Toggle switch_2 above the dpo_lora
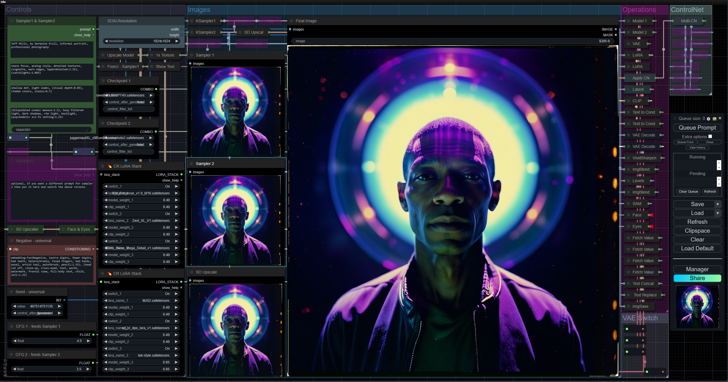This screenshot has width=728, height=382. 141,321
